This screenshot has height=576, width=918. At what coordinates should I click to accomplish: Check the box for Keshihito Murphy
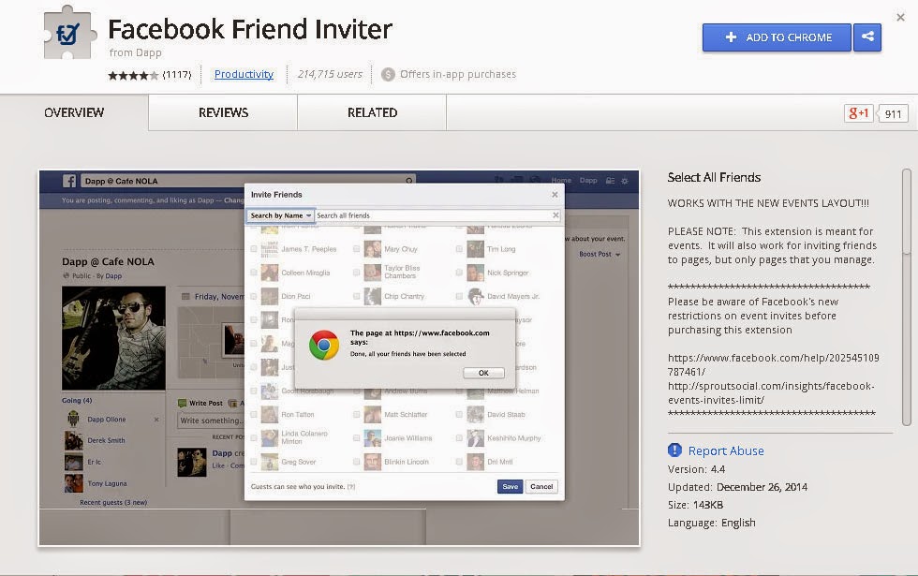(x=459, y=438)
